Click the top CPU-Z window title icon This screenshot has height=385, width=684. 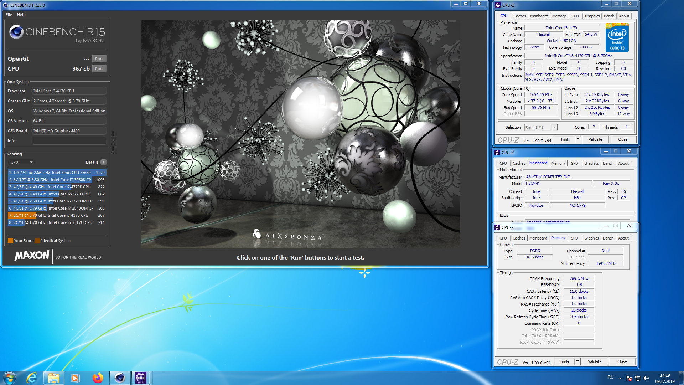tap(498, 5)
